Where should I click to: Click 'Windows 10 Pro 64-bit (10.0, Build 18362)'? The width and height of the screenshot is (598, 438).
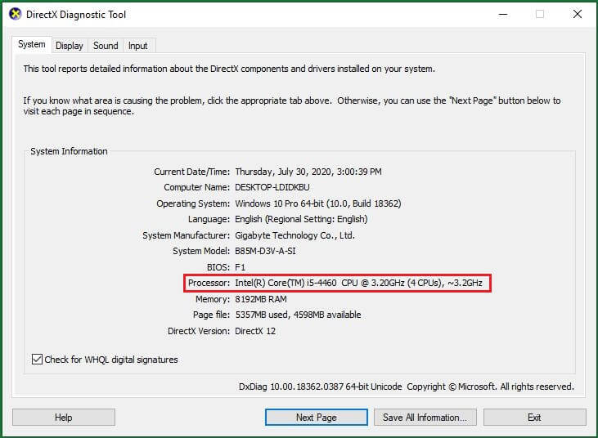[318, 203]
